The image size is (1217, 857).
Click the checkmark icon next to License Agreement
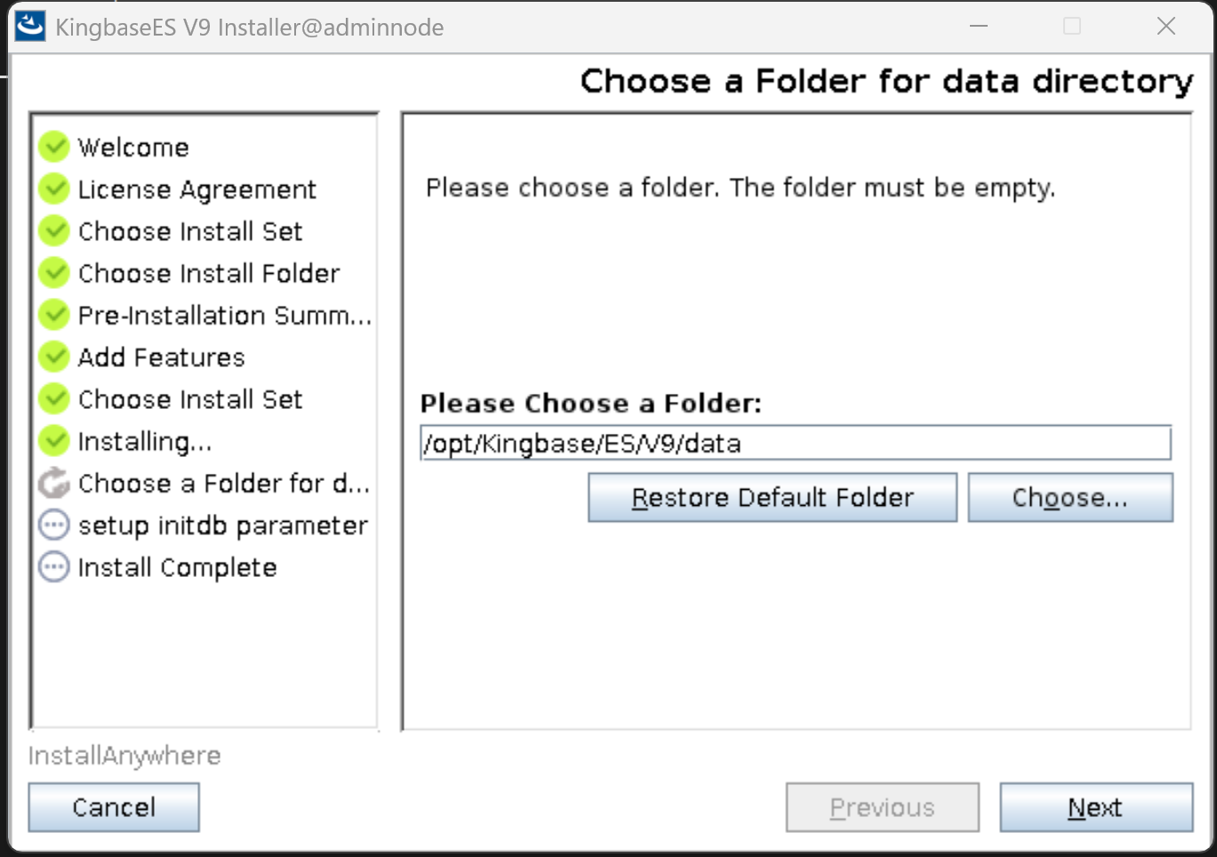coord(54,188)
